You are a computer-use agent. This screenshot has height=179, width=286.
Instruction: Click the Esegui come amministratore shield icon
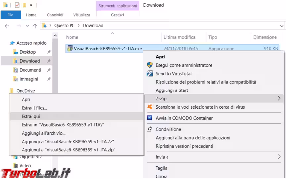coord(150,65)
